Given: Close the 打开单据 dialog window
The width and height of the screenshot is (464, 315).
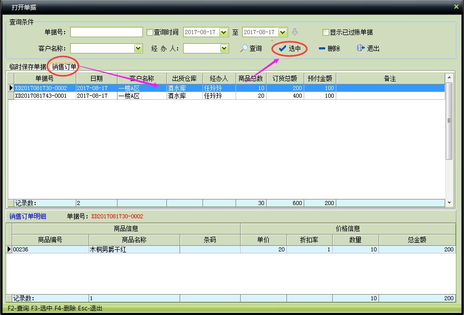Looking at the screenshot, I should coord(456,7).
